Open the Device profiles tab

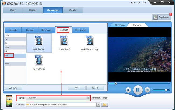tap(30, 30)
